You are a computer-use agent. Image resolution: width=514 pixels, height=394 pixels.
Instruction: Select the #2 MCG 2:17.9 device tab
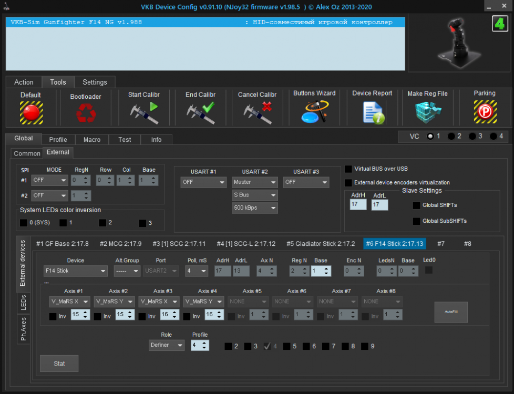(120, 244)
